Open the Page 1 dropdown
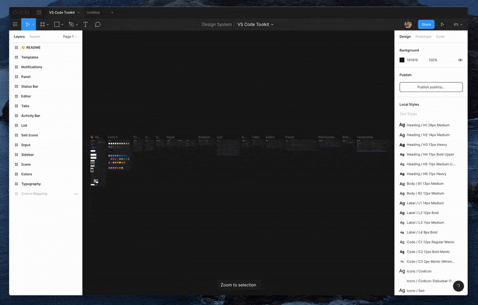The image size is (478, 305). (x=70, y=36)
